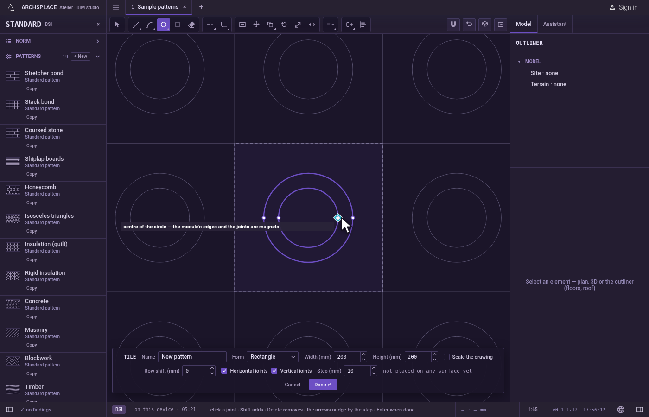649x417 pixels.
Task: Click the Done button
Action: click(x=323, y=385)
